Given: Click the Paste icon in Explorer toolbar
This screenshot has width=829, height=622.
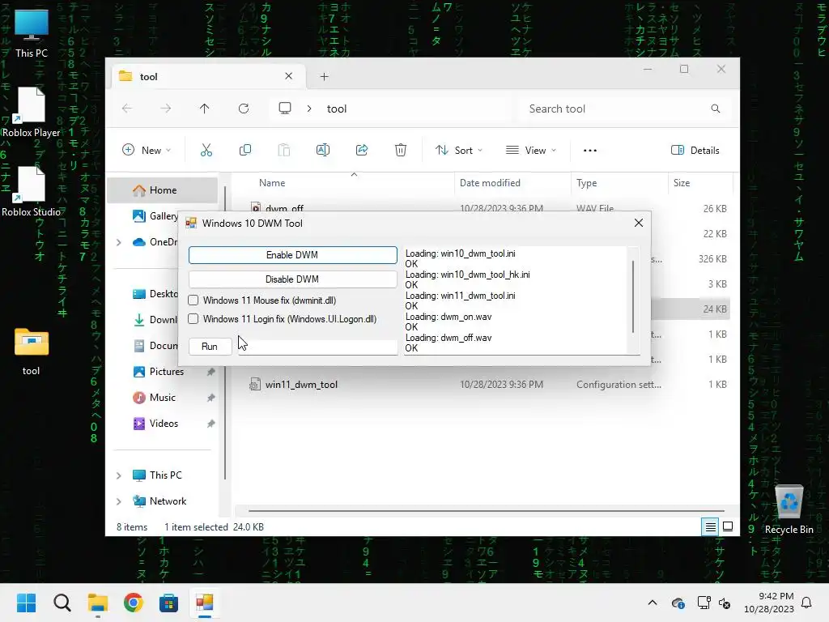Looking at the screenshot, I should 284,150.
